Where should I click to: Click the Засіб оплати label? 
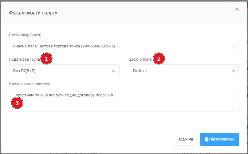140,59
